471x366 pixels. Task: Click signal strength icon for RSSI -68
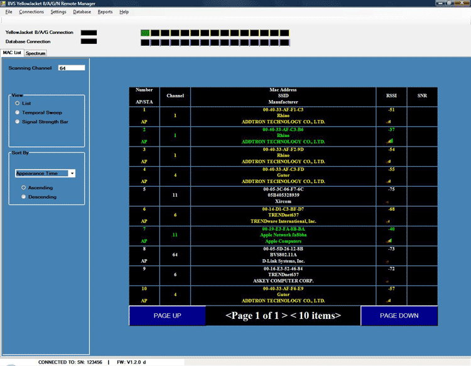point(388,221)
